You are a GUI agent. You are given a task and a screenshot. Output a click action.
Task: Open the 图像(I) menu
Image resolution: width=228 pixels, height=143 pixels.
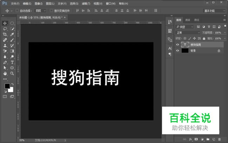click(x=39, y=3)
